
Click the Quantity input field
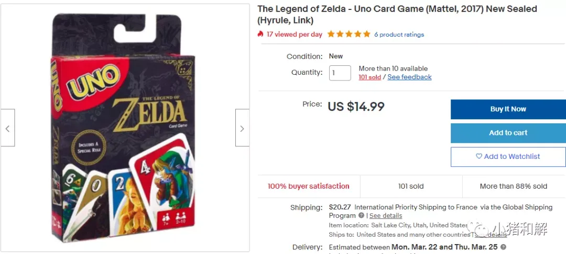(340, 73)
